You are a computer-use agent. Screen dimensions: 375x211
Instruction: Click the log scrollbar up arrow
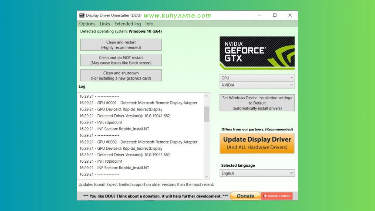pos(207,96)
